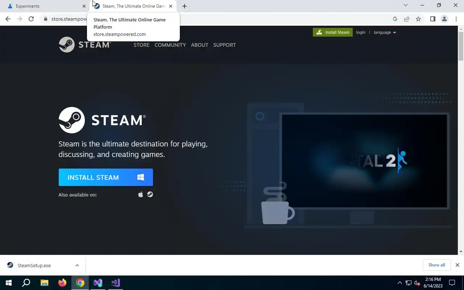Viewport: 464px width, 290px height.
Task: Launch Firefox from the taskbar
Action: click(62, 283)
